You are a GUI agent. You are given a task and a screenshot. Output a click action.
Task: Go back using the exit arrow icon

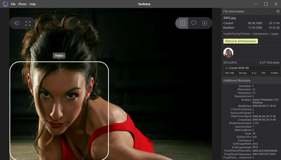[x=17, y=23]
